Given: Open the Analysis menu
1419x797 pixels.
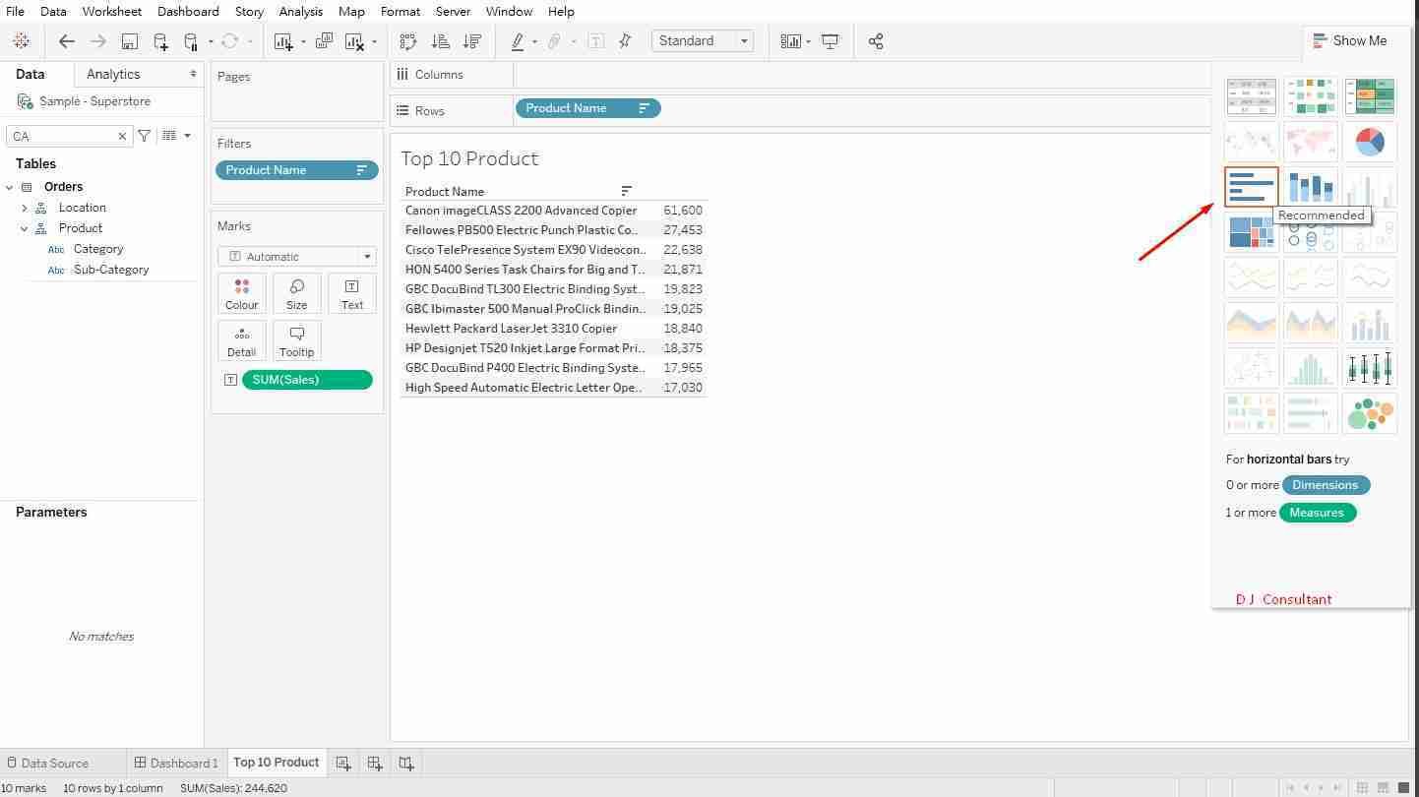Looking at the screenshot, I should click(300, 11).
